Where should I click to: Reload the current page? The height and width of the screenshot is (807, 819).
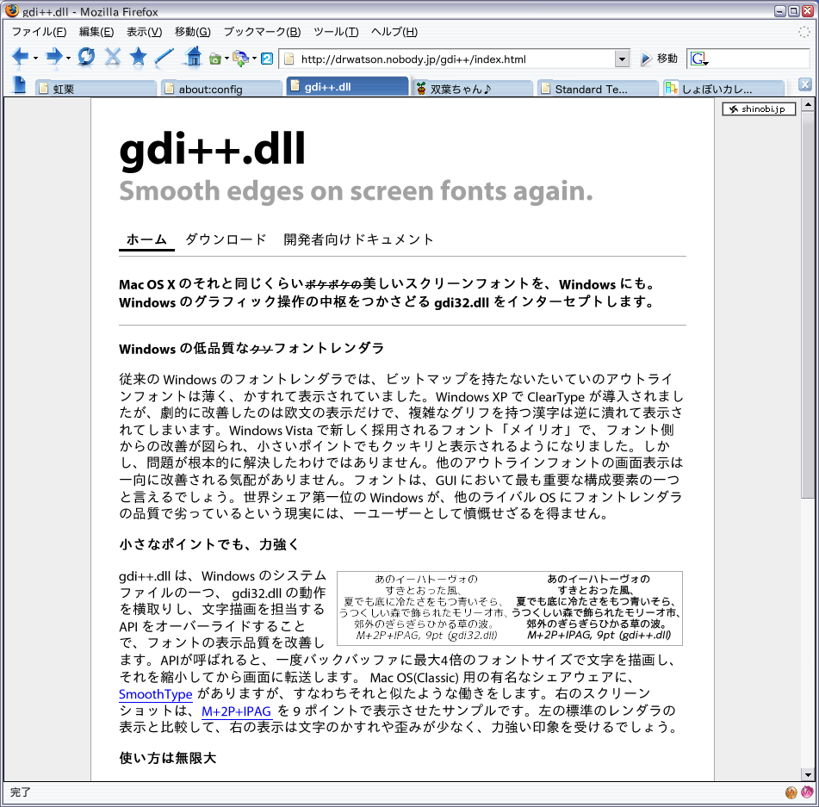tap(86, 57)
